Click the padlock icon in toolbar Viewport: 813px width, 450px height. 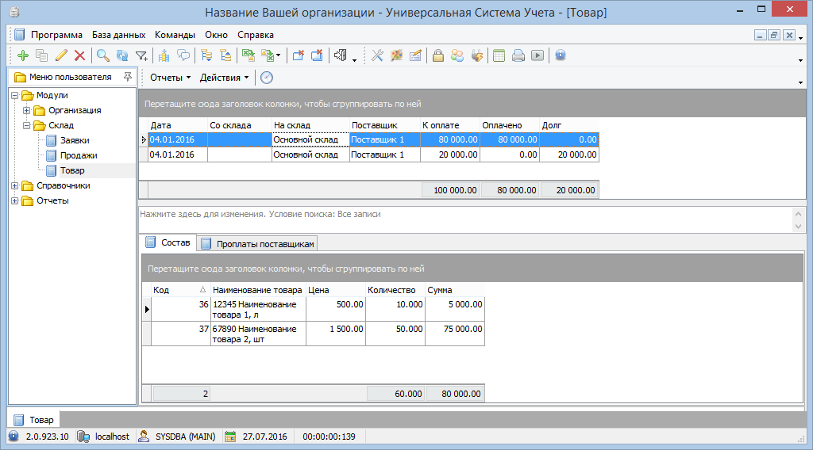(x=437, y=55)
